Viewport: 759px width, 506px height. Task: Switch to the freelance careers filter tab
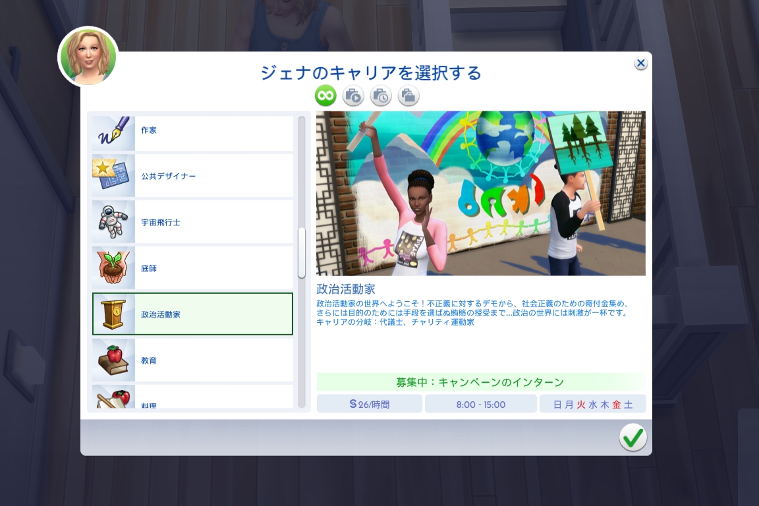pyautogui.click(x=408, y=95)
